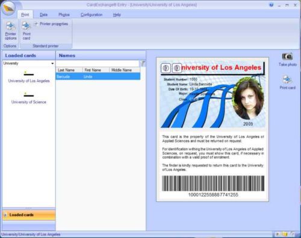Click the filter funnel icon in Names

[x=143, y=64]
